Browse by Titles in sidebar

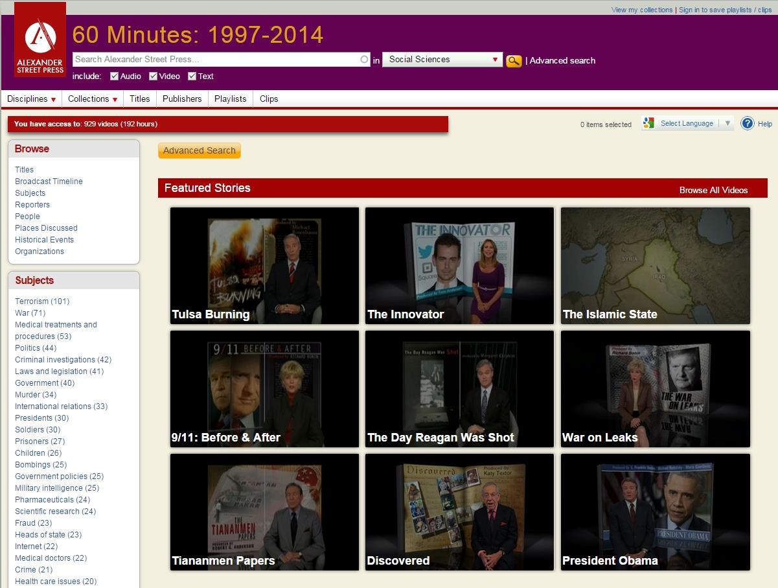[25, 170]
